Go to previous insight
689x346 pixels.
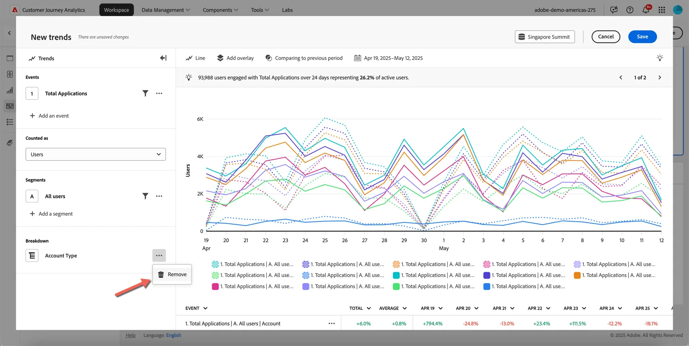click(x=621, y=77)
